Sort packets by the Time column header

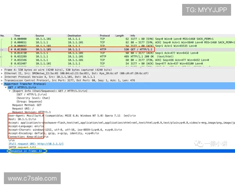(x=17, y=36)
